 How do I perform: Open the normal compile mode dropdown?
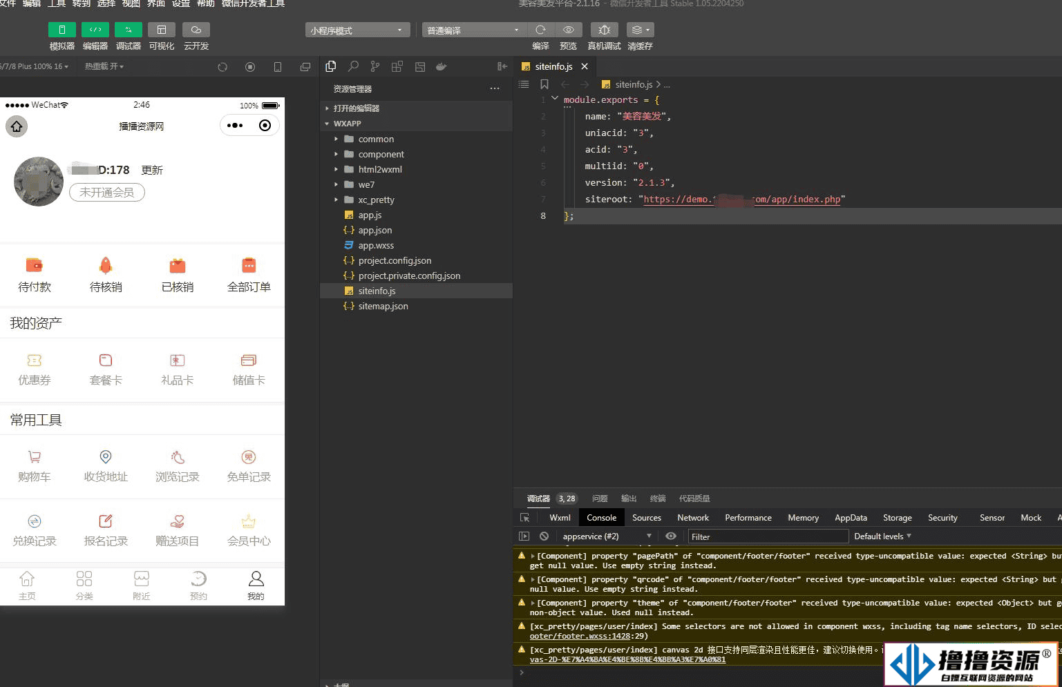(x=474, y=30)
